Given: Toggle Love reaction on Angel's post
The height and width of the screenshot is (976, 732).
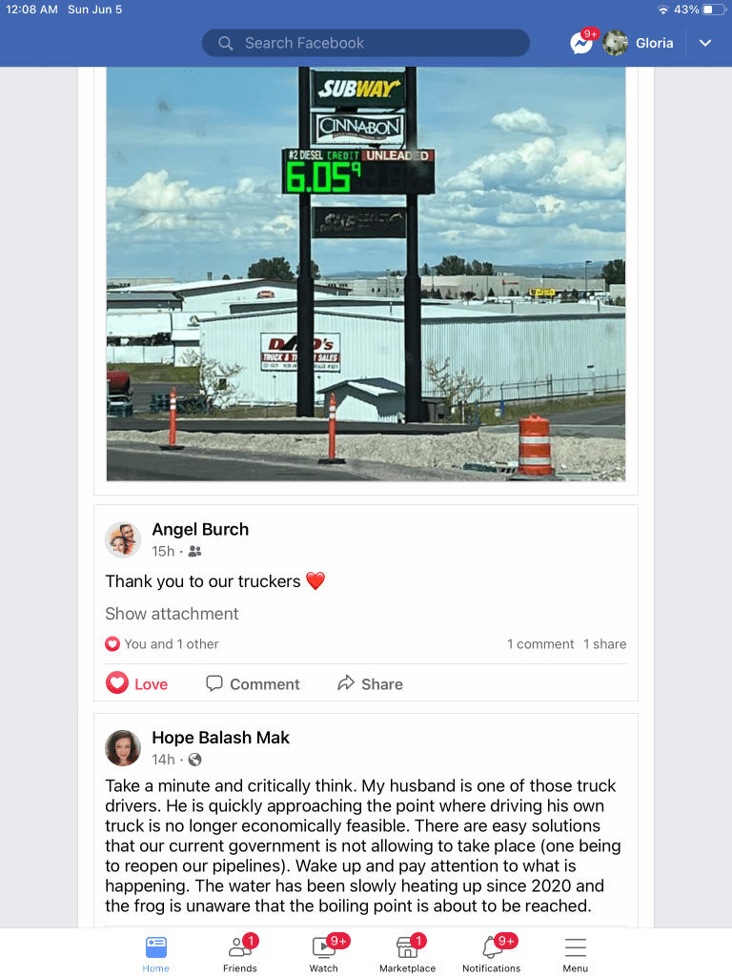Looking at the screenshot, I should 136,683.
